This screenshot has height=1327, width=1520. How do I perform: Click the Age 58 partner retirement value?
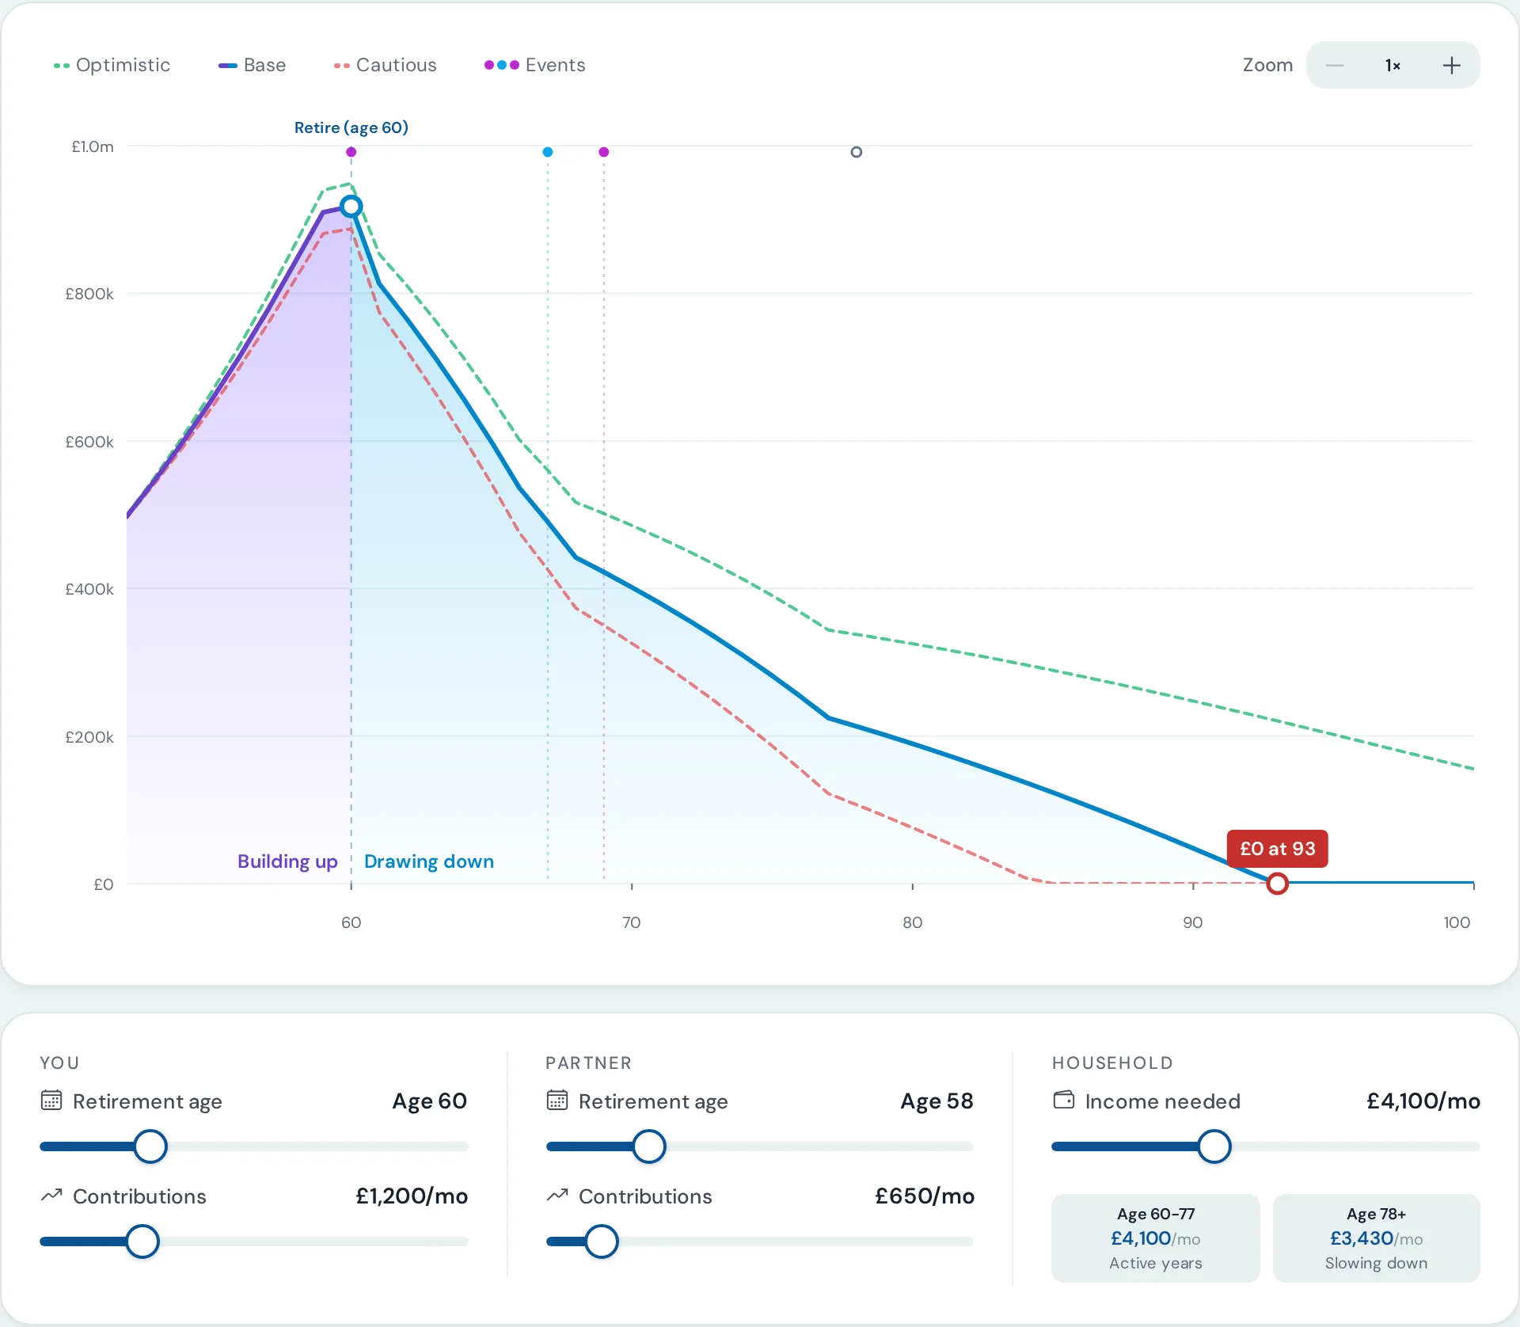pos(937,1101)
